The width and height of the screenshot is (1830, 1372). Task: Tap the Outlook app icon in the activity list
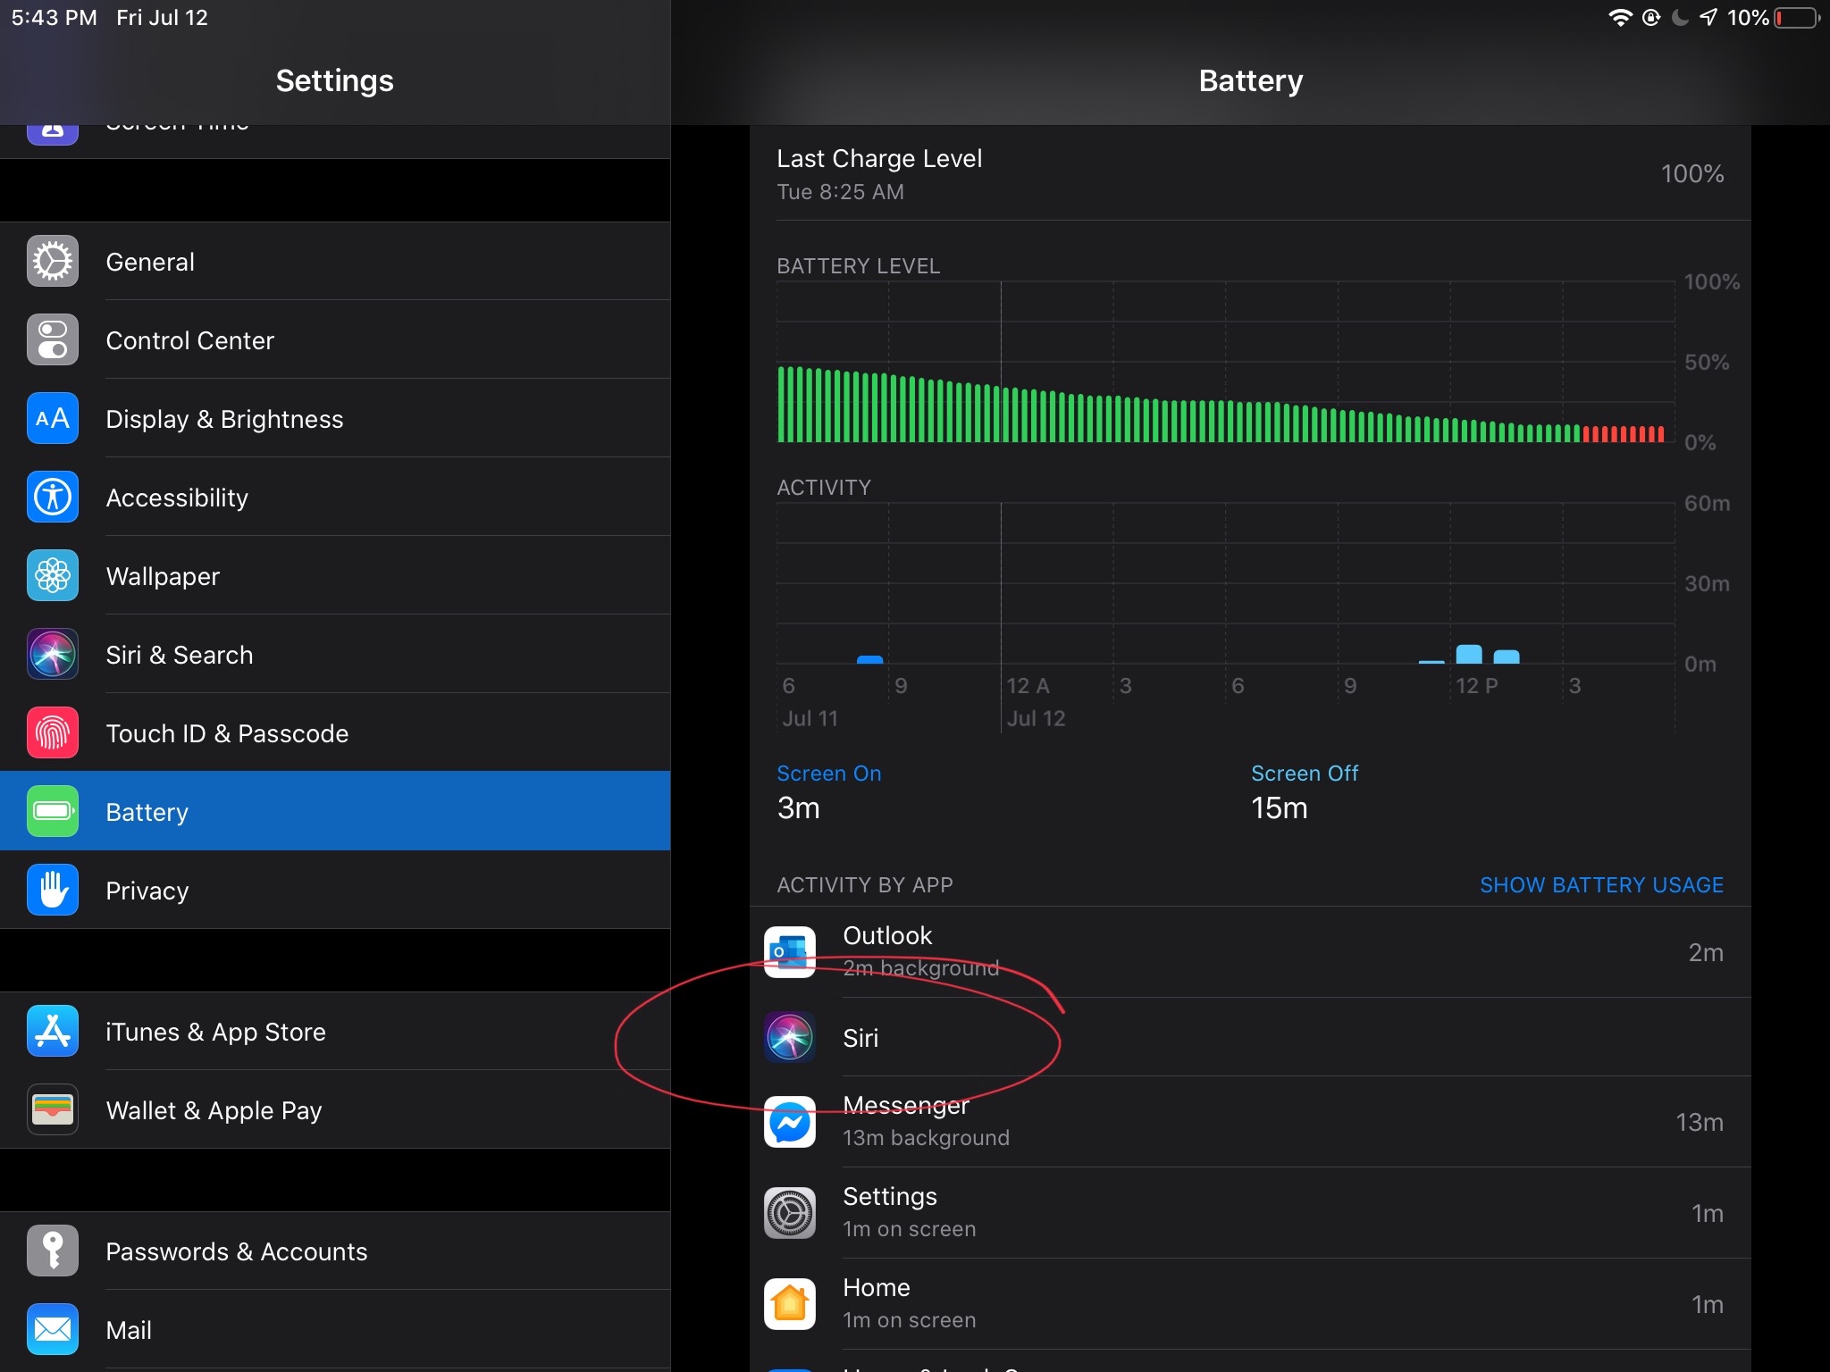[790, 952]
